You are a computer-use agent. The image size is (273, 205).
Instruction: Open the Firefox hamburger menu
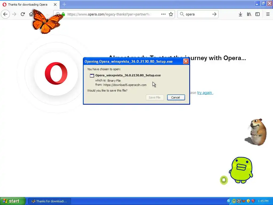click(x=268, y=14)
